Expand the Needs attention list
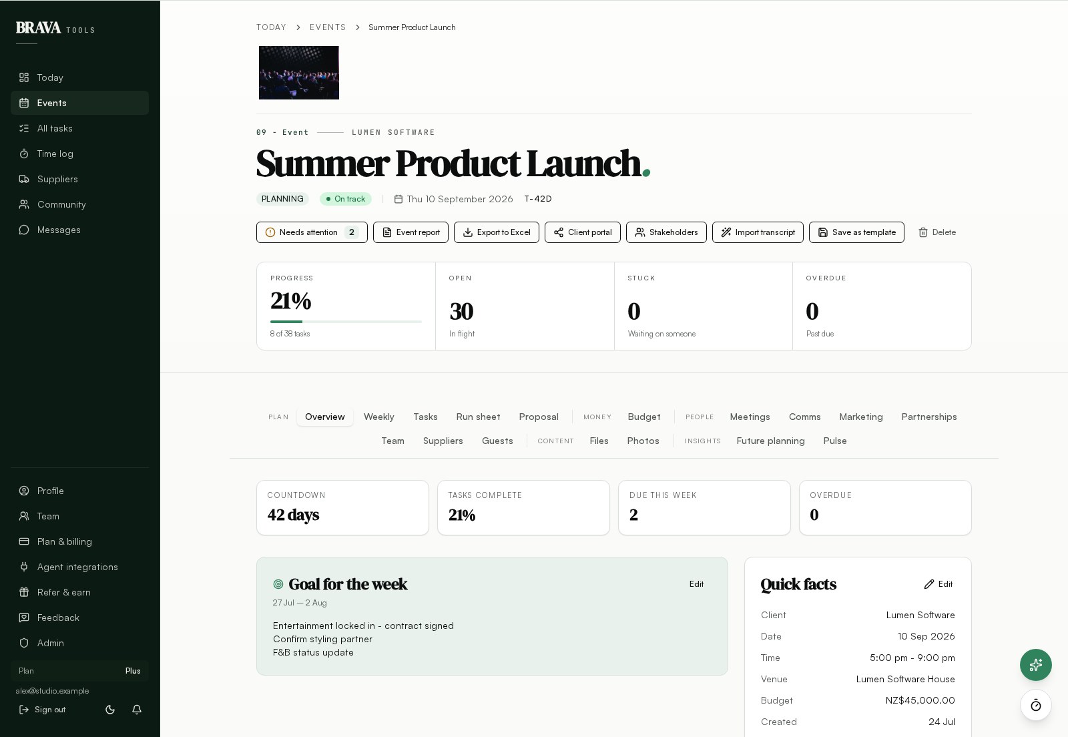This screenshot has width=1068, height=737. coord(312,232)
